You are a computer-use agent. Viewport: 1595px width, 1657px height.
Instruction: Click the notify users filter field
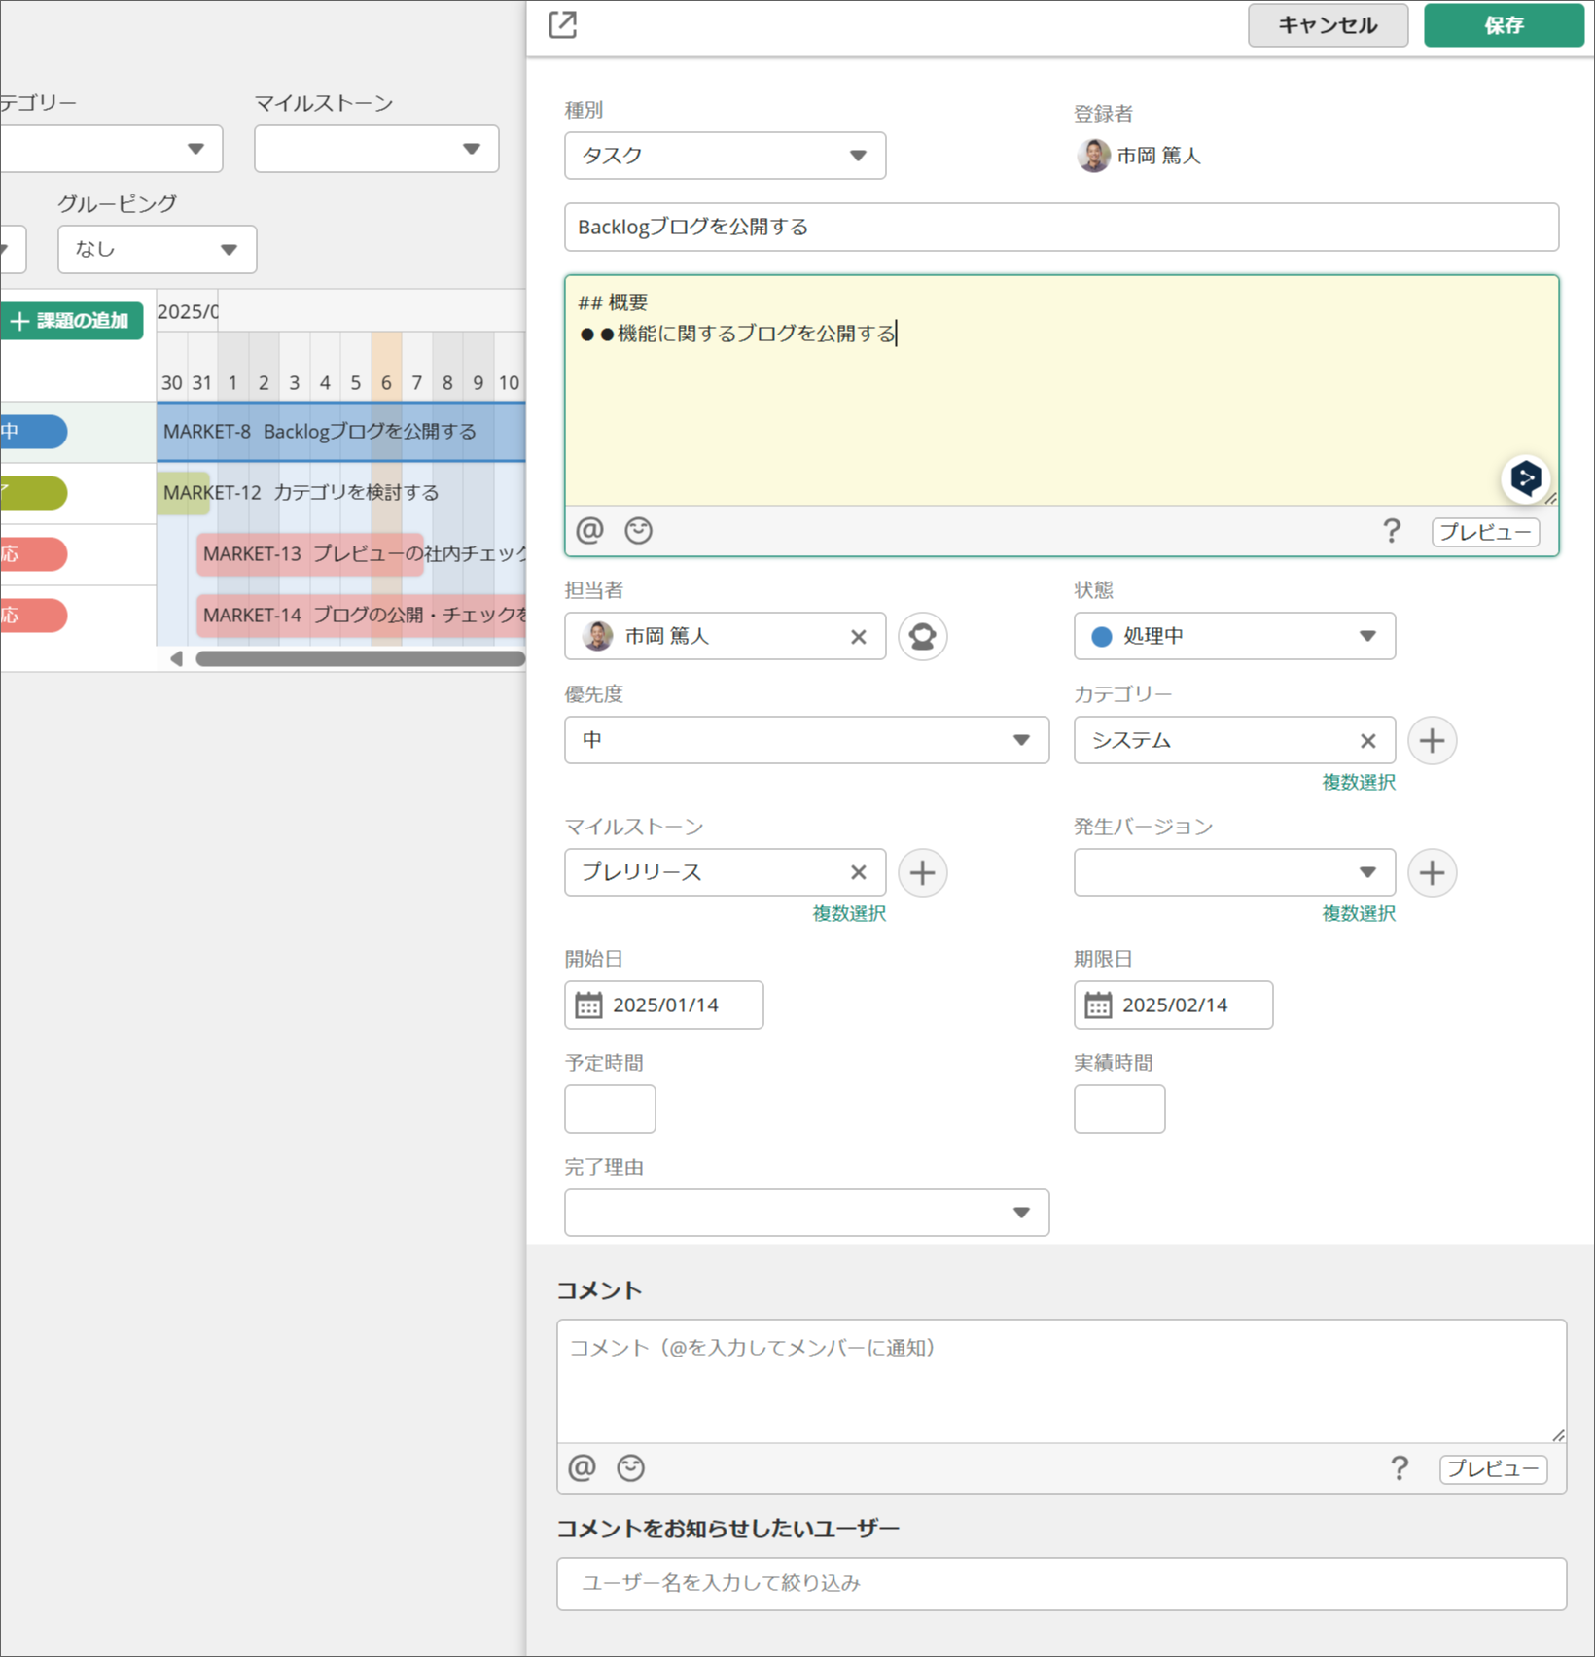[x=1061, y=1584]
